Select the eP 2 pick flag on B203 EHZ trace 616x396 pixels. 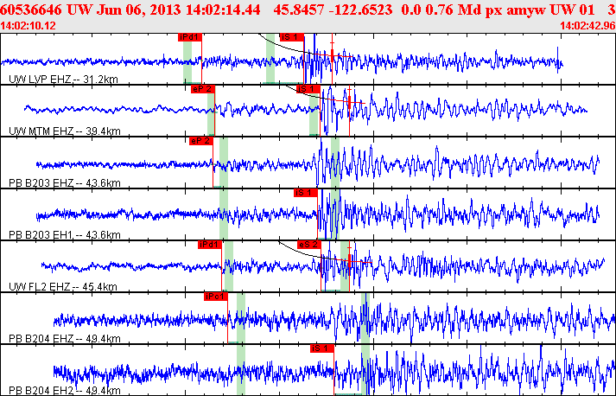coord(201,141)
